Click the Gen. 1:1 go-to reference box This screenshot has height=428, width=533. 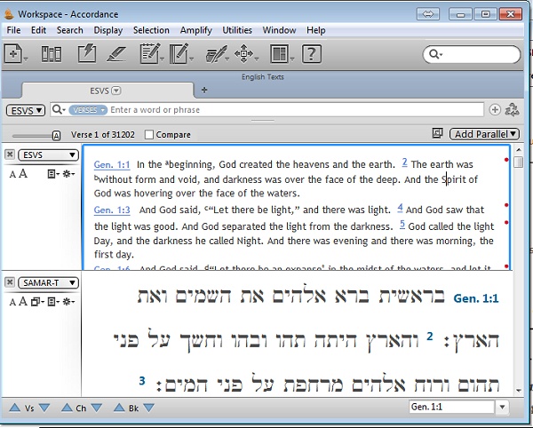451,407
